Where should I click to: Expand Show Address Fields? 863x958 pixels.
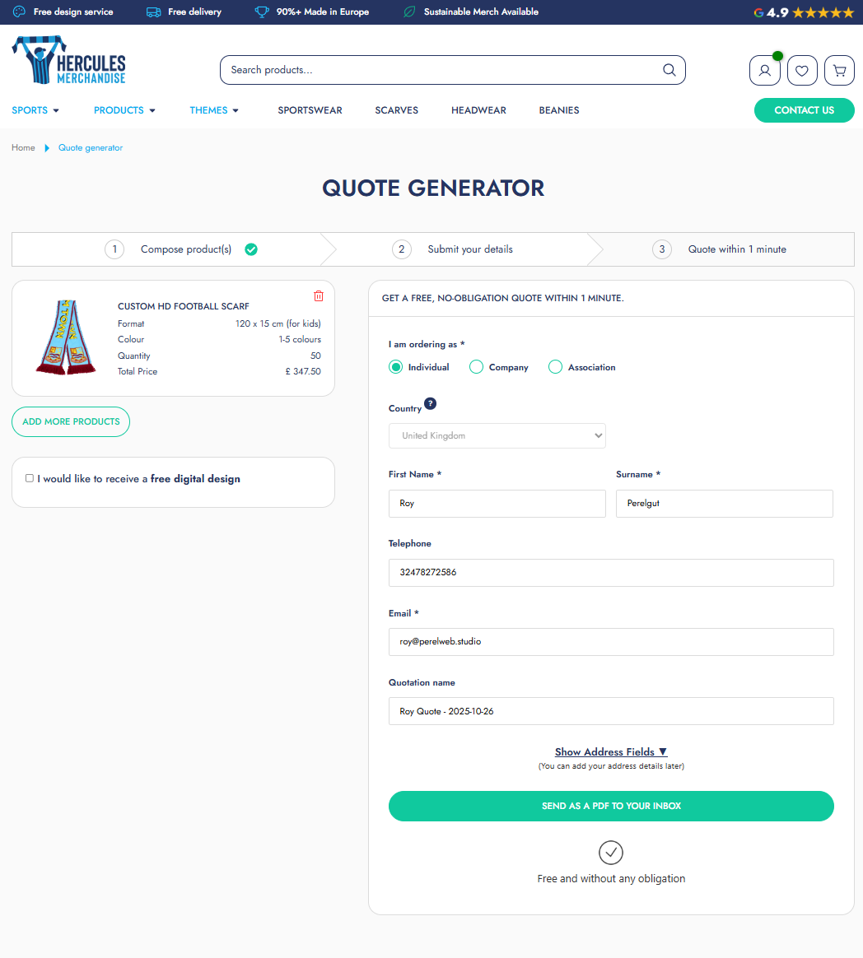pos(610,751)
